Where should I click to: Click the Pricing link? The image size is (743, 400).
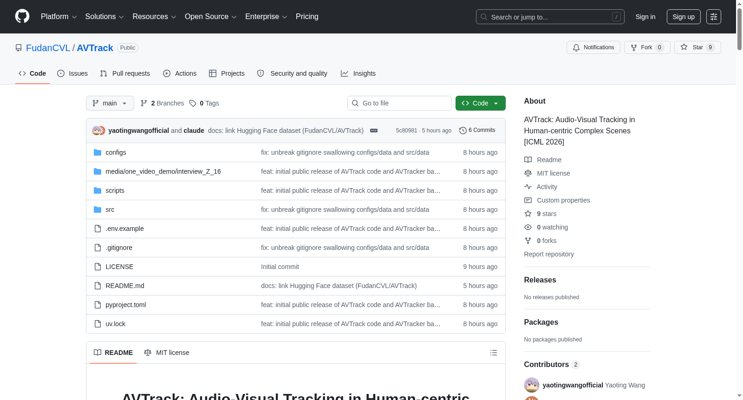tap(307, 17)
